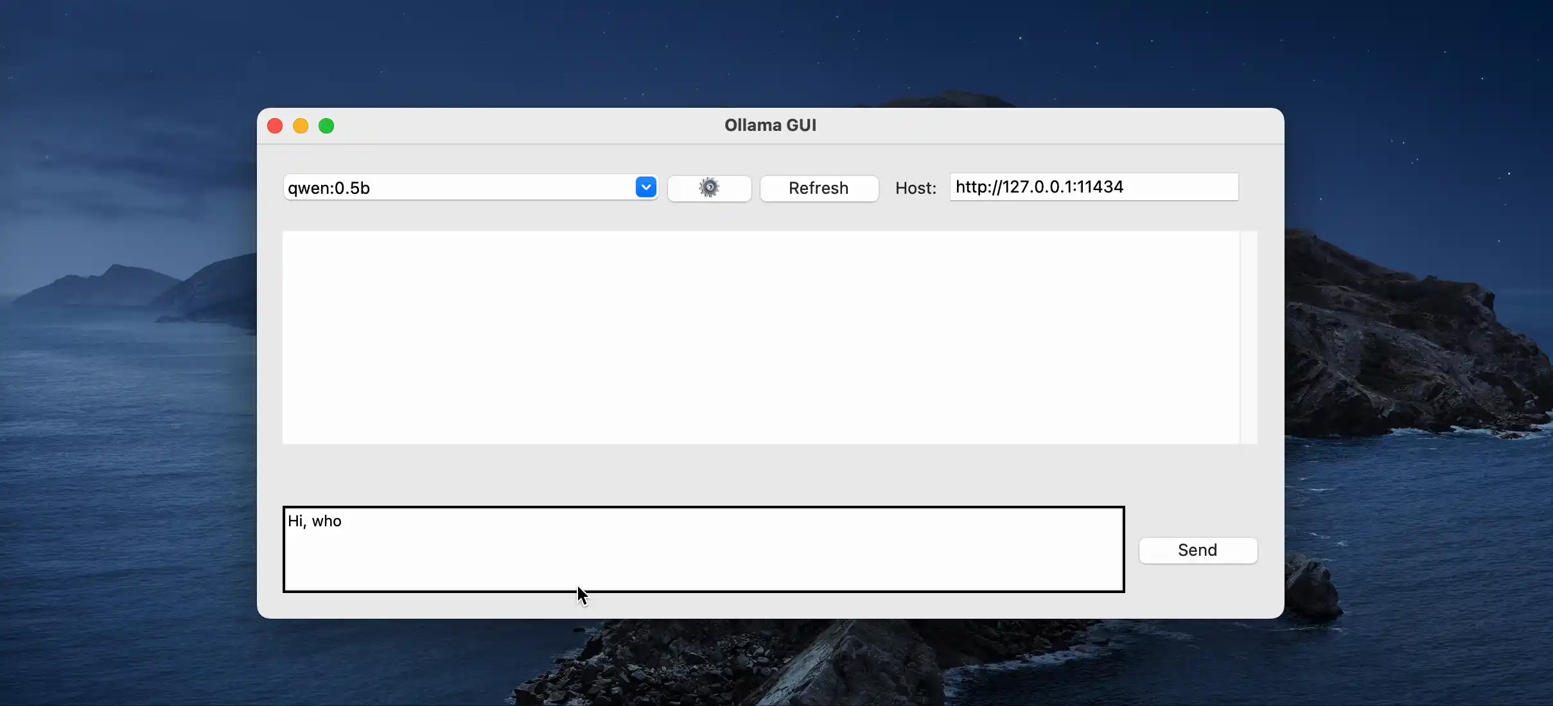Click port 11434 in the Host field
This screenshot has width=1553, height=706.
tap(1100, 187)
